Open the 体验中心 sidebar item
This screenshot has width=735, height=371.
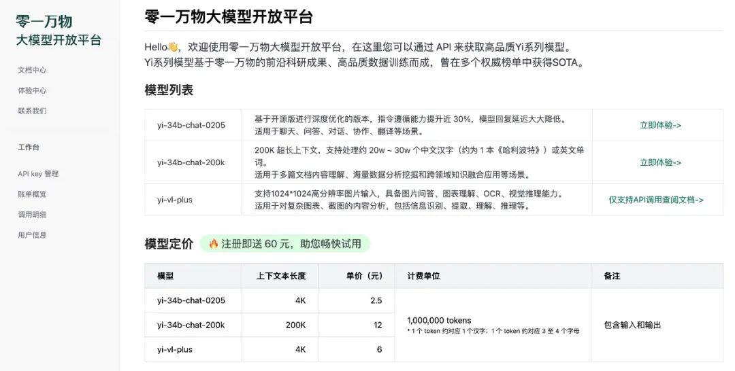tap(33, 91)
